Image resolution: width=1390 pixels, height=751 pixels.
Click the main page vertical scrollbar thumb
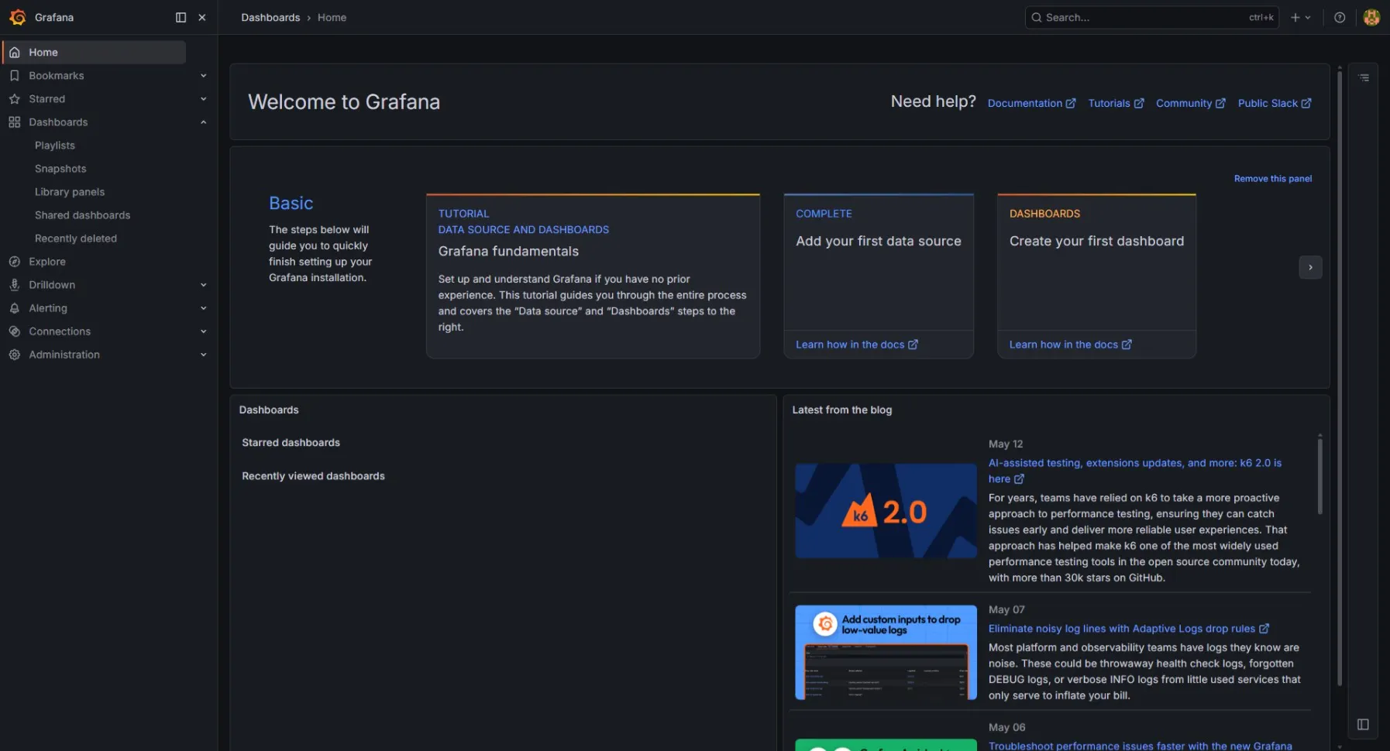pos(1339,379)
